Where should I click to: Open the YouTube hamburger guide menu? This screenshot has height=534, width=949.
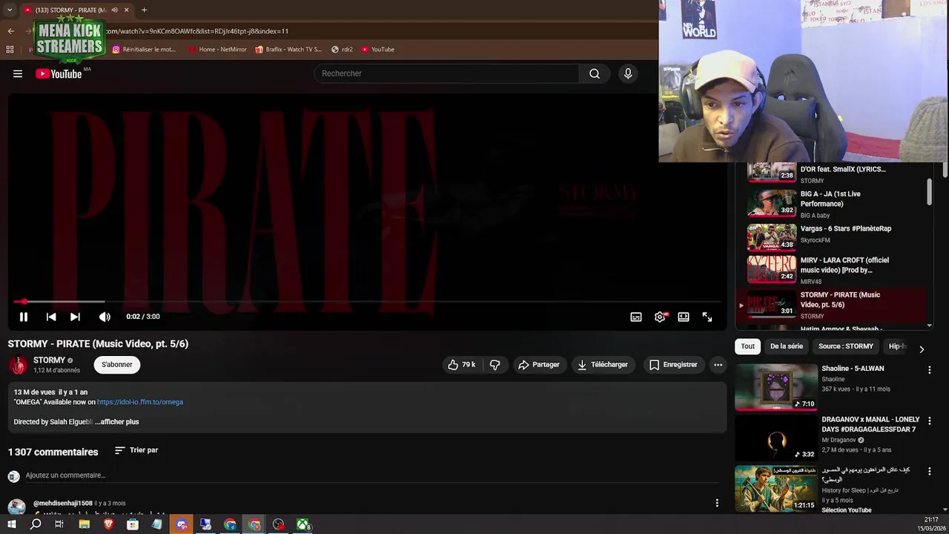18,73
